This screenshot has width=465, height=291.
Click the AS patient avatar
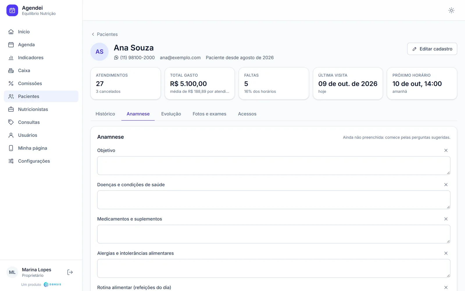click(99, 52)
